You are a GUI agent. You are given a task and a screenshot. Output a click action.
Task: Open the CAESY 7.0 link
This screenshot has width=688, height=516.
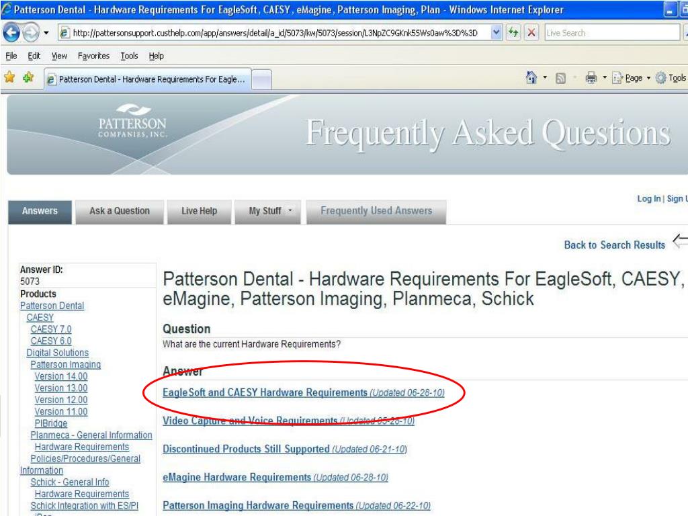(x=51, y=329)
